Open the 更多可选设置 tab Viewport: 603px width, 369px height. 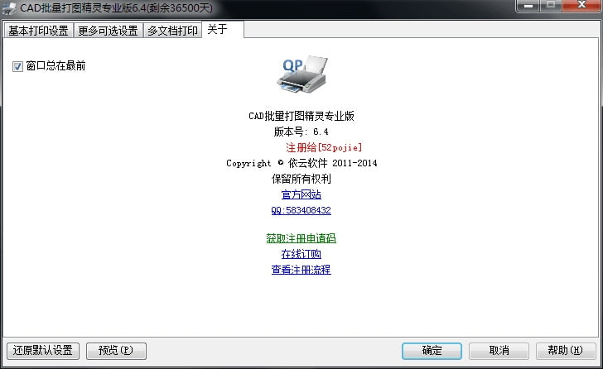tap(108, 31)
